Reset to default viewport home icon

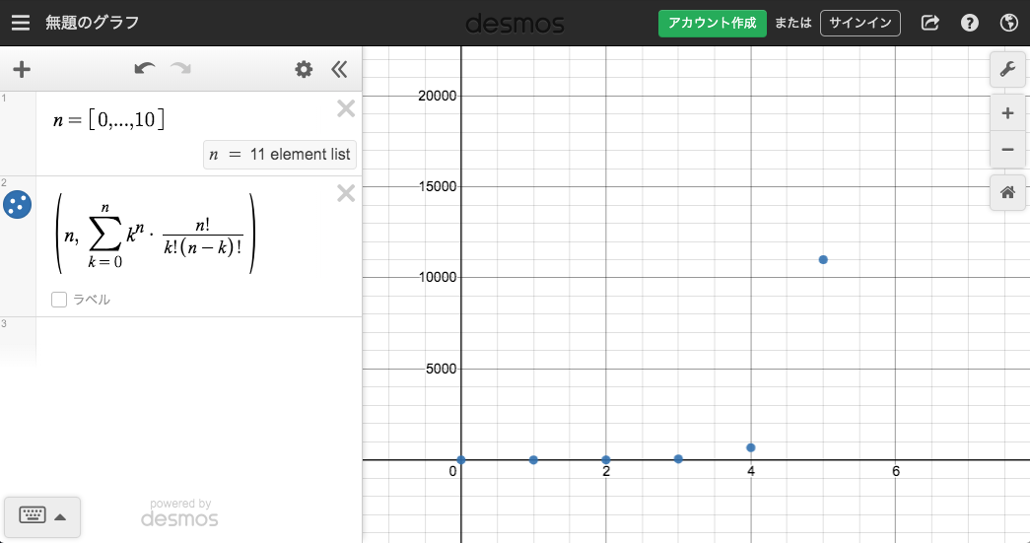[x=1007, y=193]
